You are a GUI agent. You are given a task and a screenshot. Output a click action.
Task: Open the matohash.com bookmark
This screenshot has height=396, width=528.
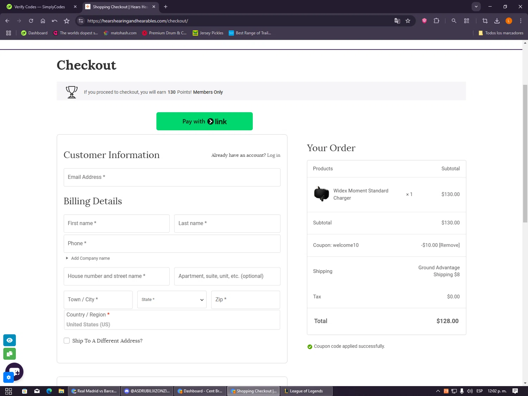pos(120,33)
